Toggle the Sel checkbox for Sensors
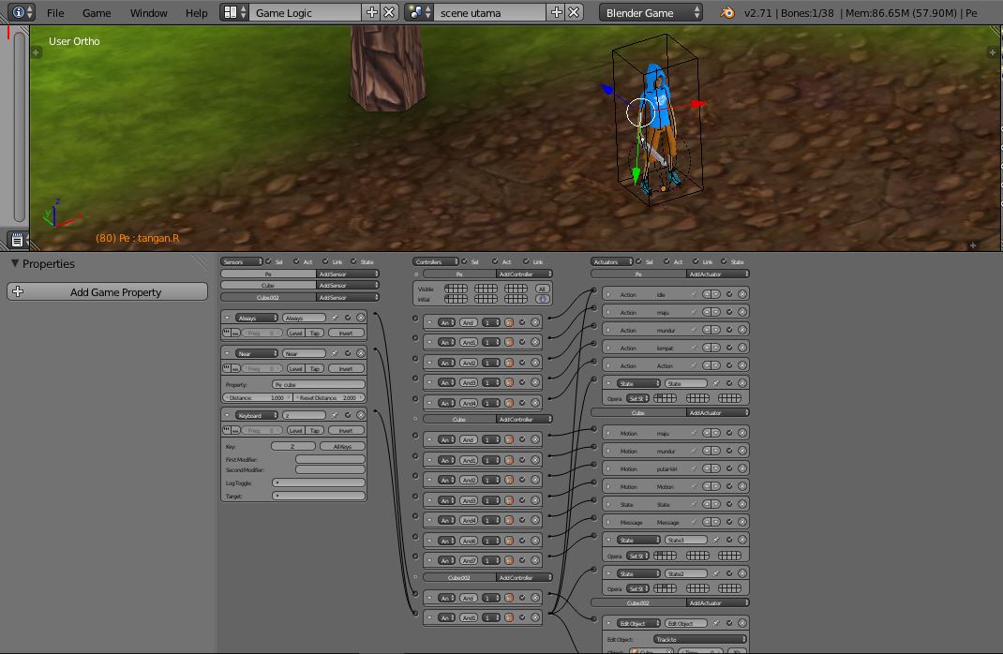This screenshot has height=654, width=1003. tap(268, 261)
